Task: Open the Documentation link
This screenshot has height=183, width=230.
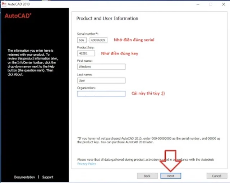Action: [24, 177]
